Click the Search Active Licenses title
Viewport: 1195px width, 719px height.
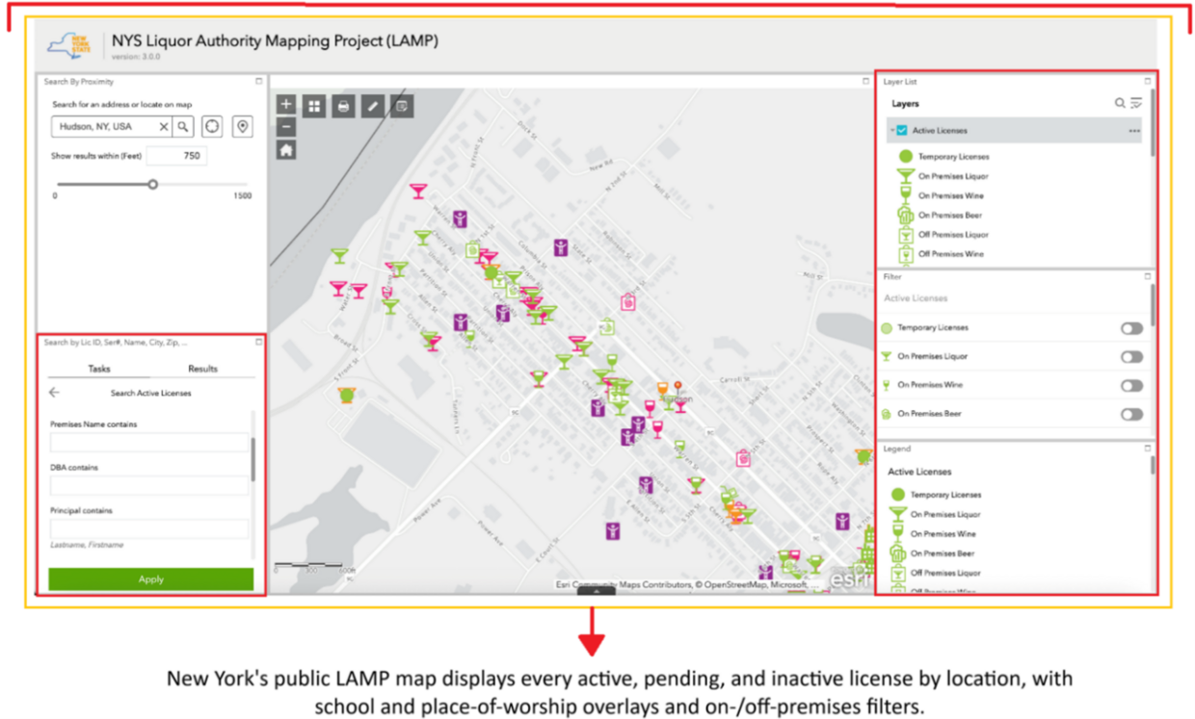150,393
